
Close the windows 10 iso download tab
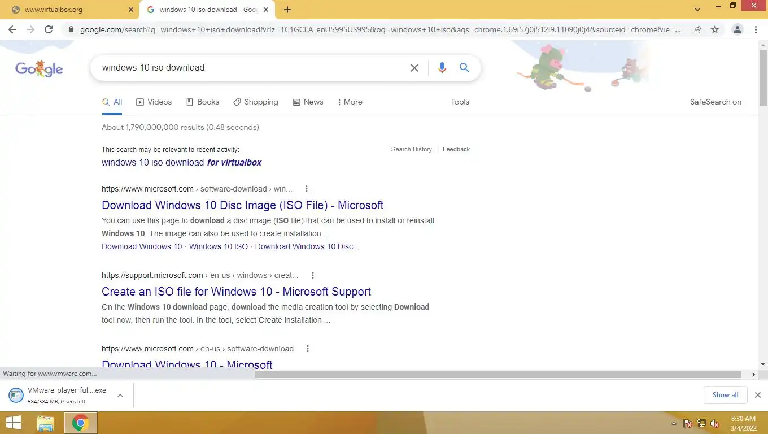point(266,10)
